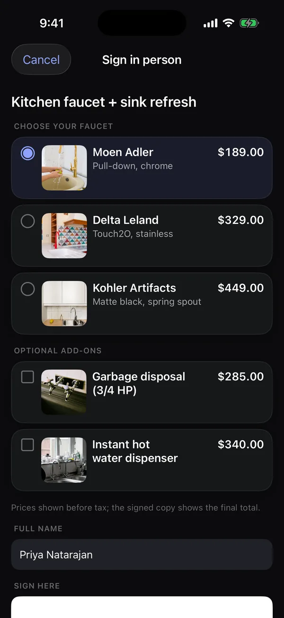The image size is (284, 618).
Task: Tap the $329.00 Delta Leland price
Action: coord(240,220)
